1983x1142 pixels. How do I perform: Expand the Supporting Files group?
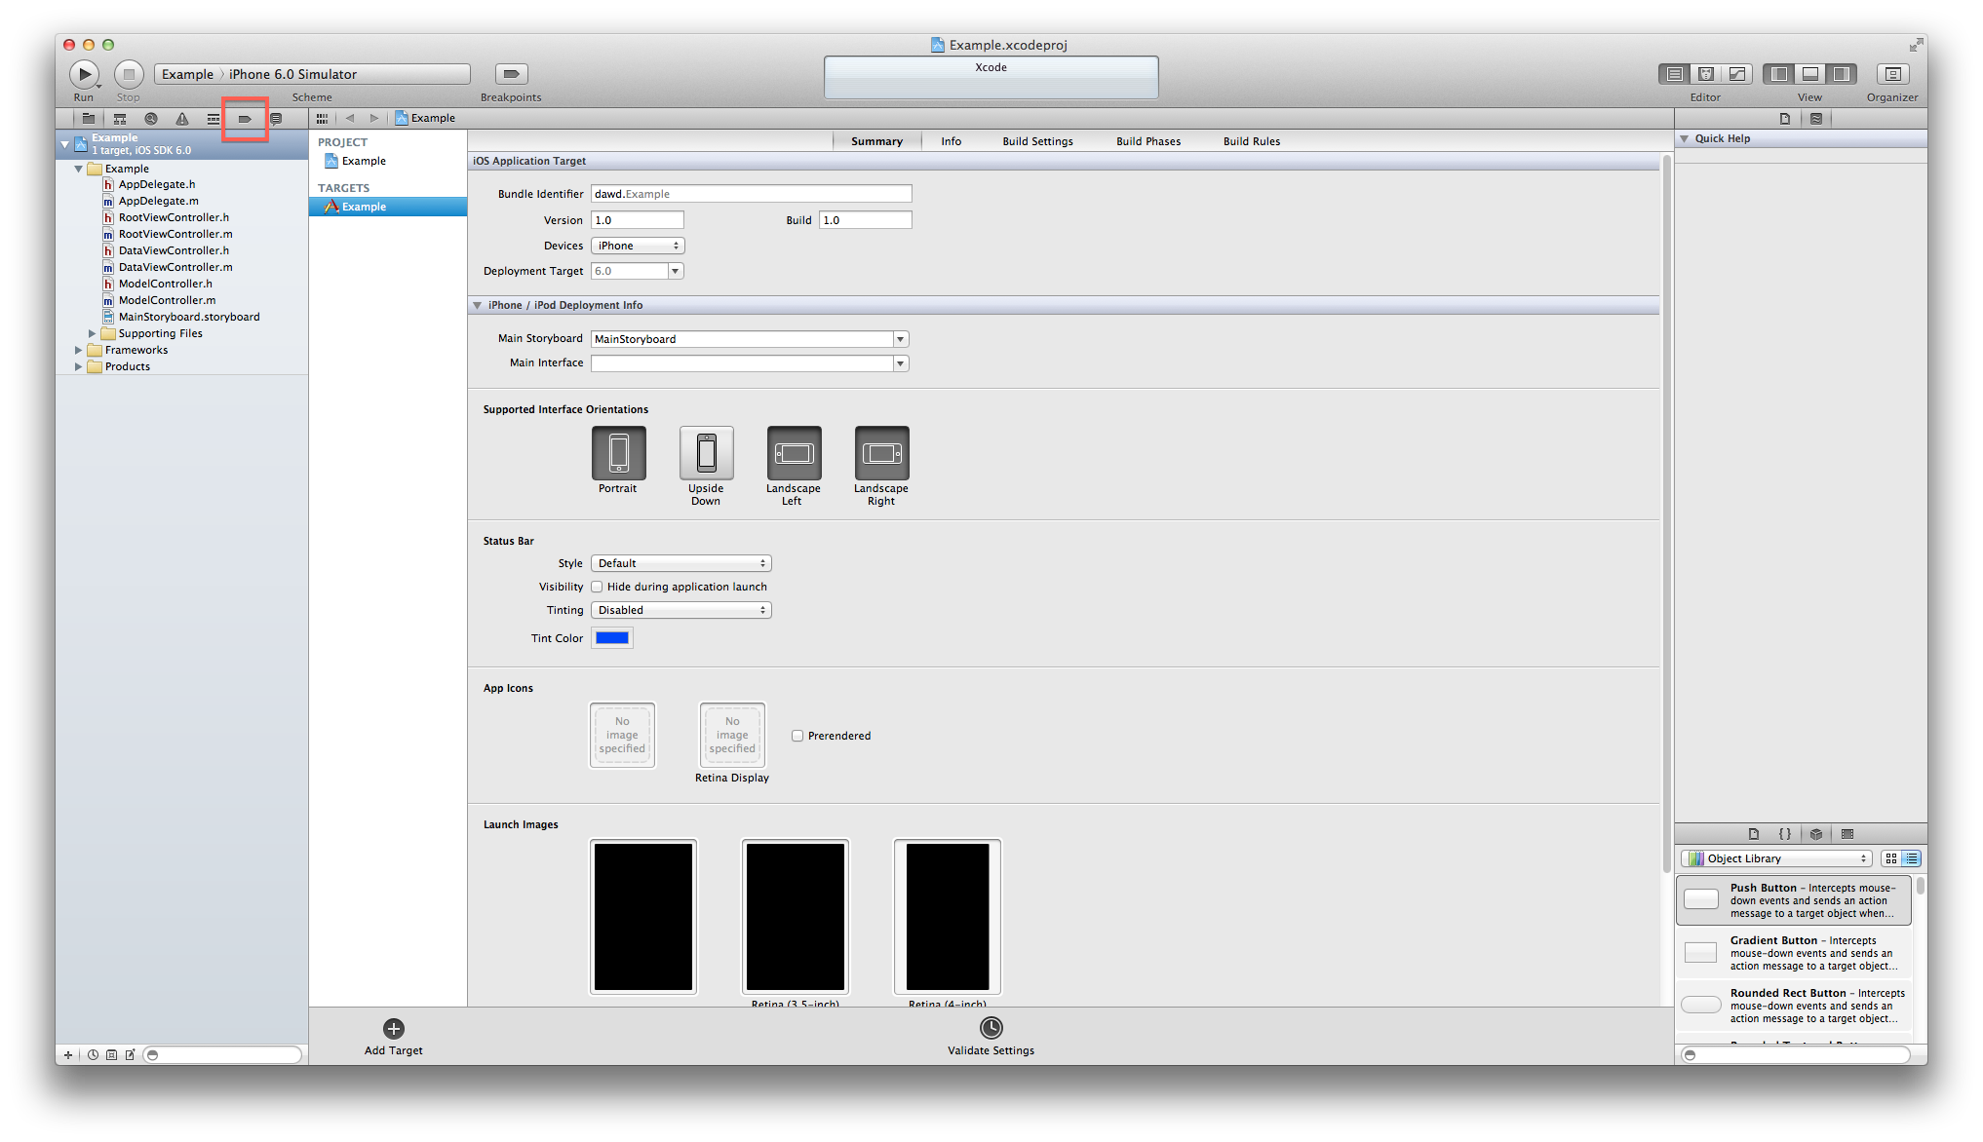click(x=93, y=333)
